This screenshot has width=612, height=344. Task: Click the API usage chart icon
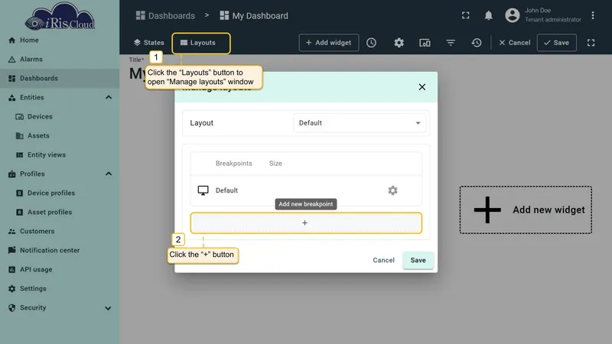tap(11, 270)
